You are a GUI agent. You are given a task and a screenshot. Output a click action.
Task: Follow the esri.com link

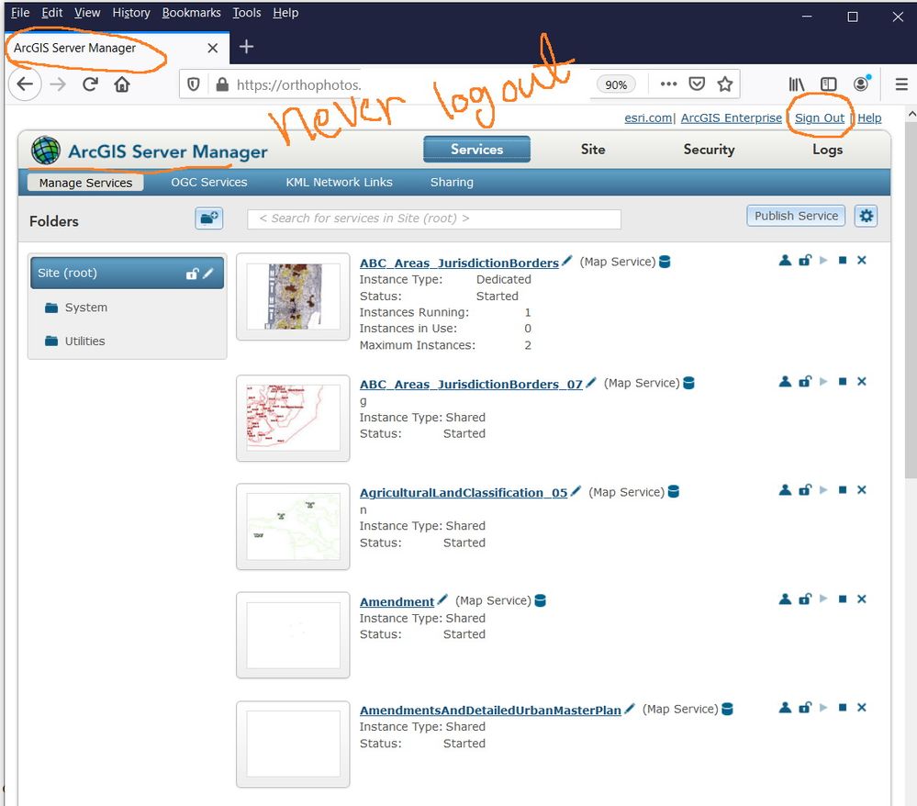[648, 118]
